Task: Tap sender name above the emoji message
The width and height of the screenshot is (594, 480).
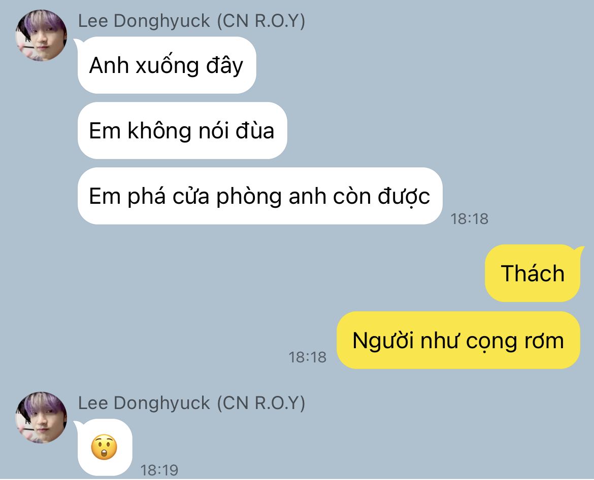Action: [191, 403]
